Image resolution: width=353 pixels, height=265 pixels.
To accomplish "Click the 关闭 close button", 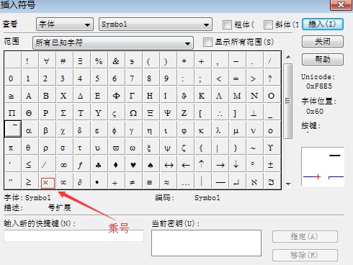I will pyautogui.click(x=323, y=42).
